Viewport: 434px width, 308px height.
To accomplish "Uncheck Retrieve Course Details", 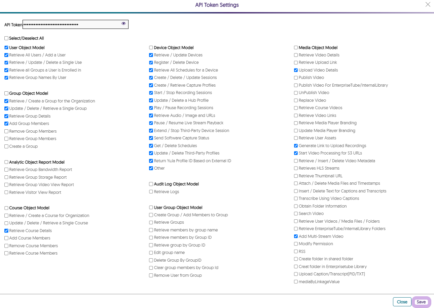I will (6, 231).
